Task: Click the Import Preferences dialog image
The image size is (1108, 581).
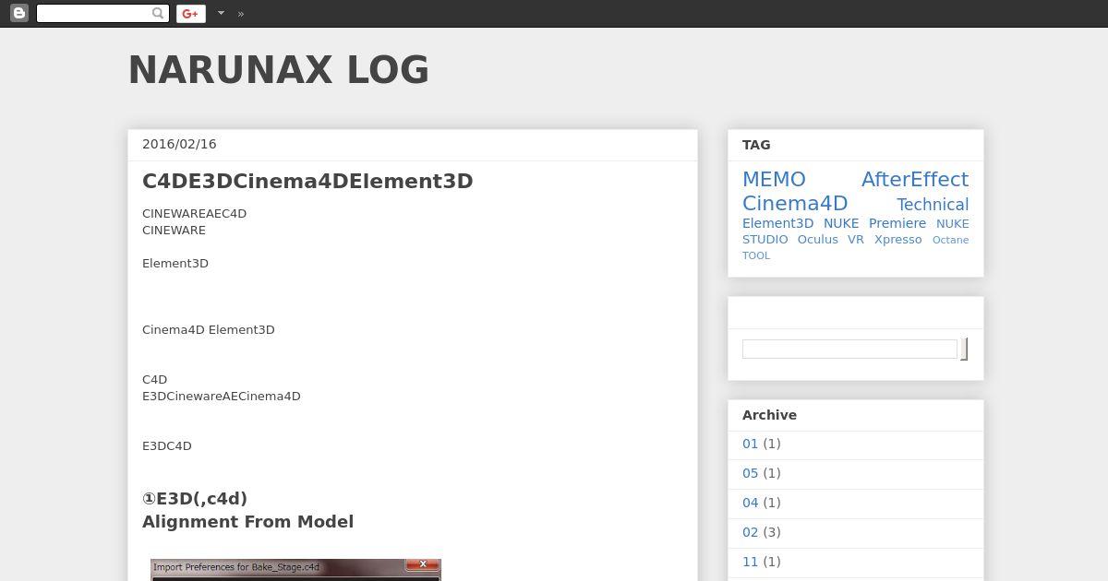Action: [295, 570]
